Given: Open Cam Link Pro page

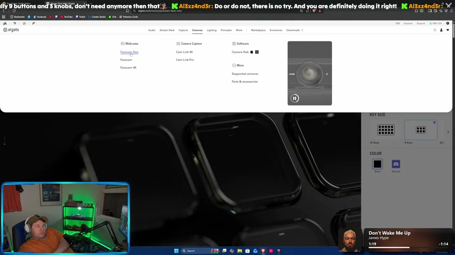Looking at the screenshot, I should pyautogui.click(x=185, y=60).
